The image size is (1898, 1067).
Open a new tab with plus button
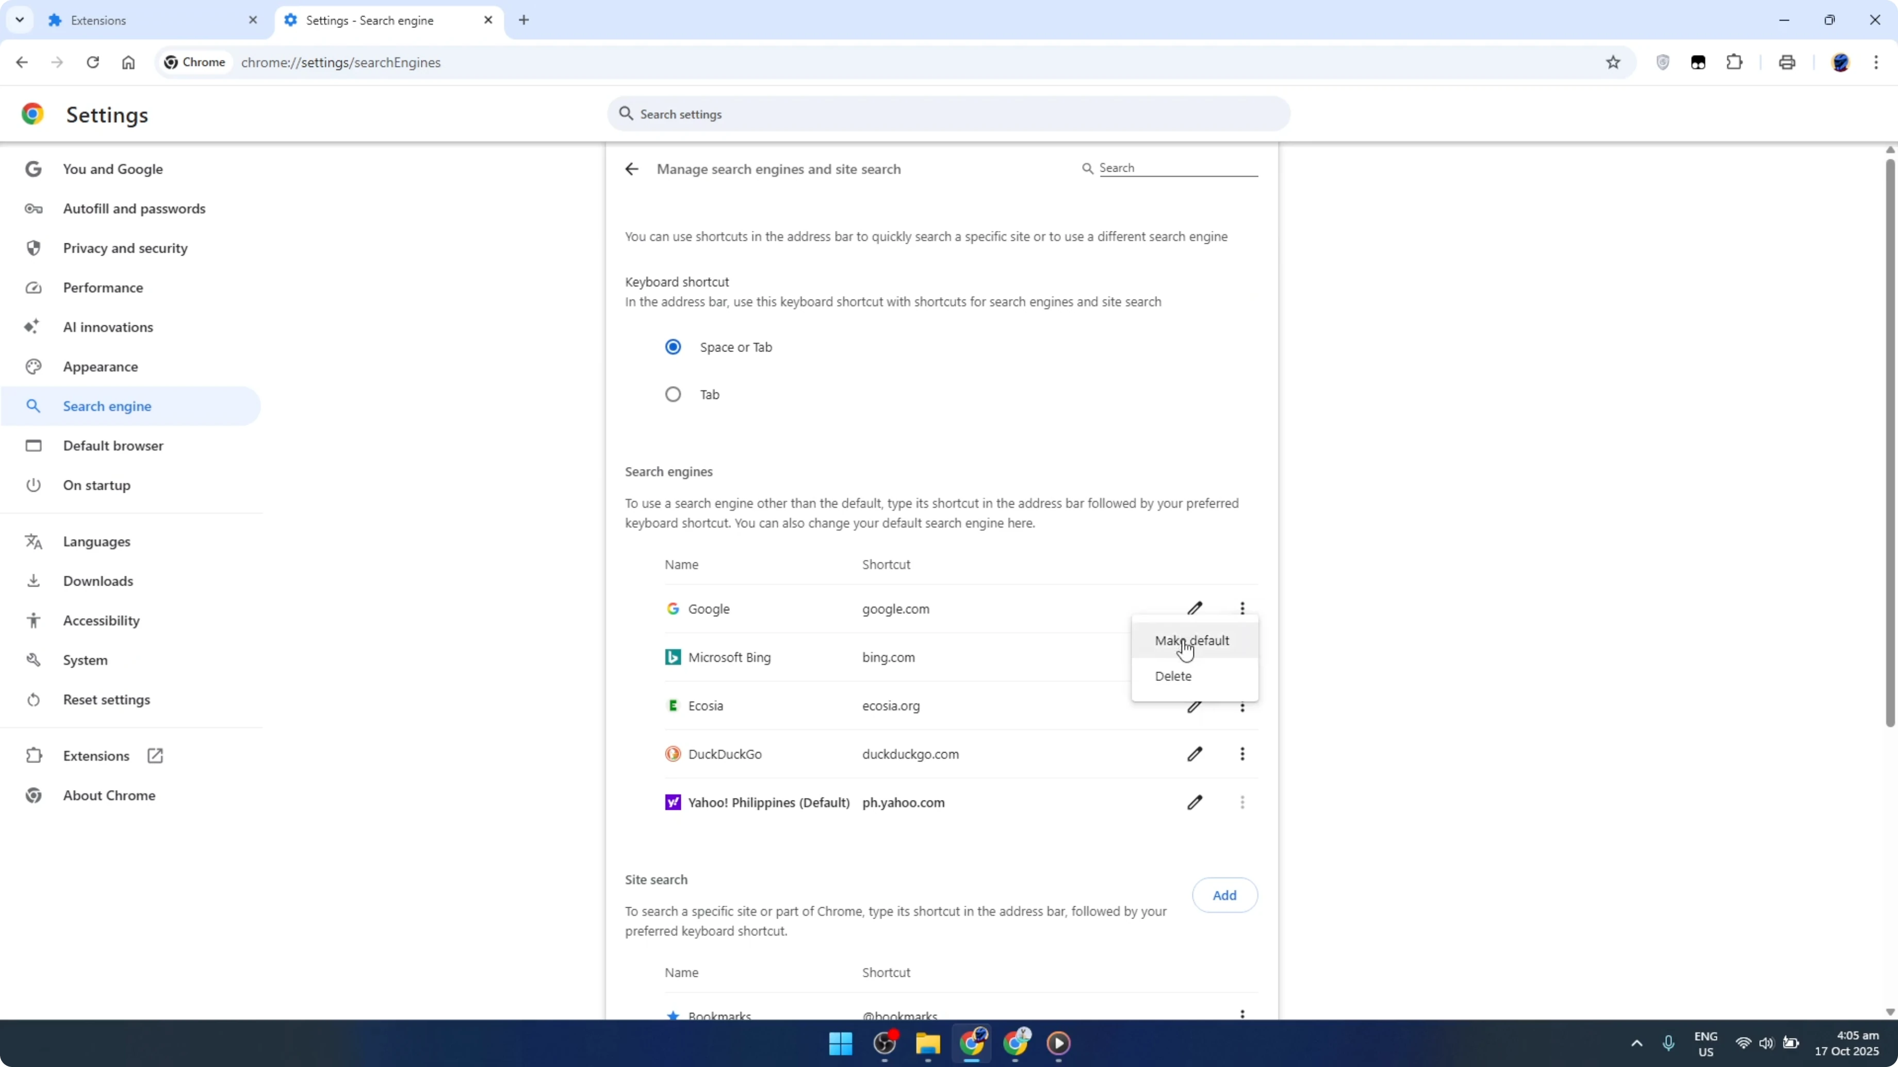[524, 20]
